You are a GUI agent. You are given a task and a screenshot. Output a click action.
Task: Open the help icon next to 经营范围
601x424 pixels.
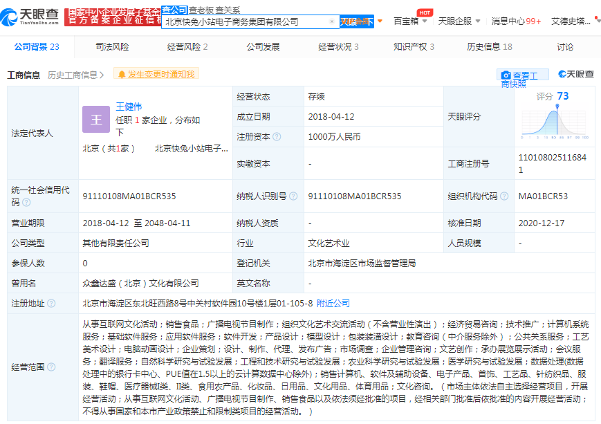click(x=51, y=367)
